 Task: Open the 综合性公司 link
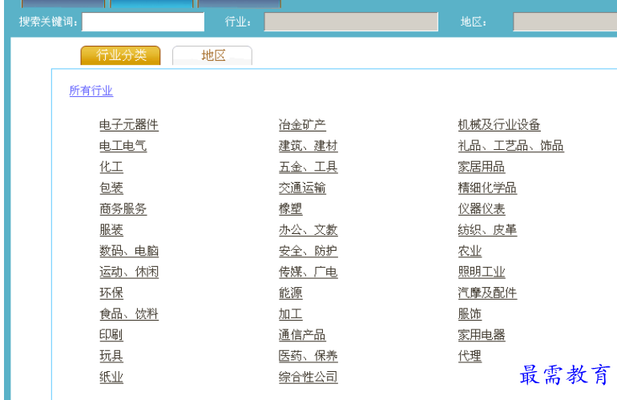click(x=308, y=378)
